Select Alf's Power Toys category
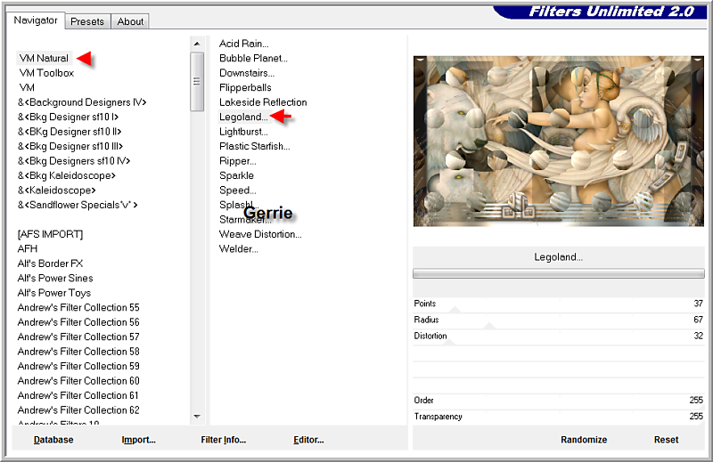Image resolution: width=713 pixels, height=462 pixels. point(54,293)
